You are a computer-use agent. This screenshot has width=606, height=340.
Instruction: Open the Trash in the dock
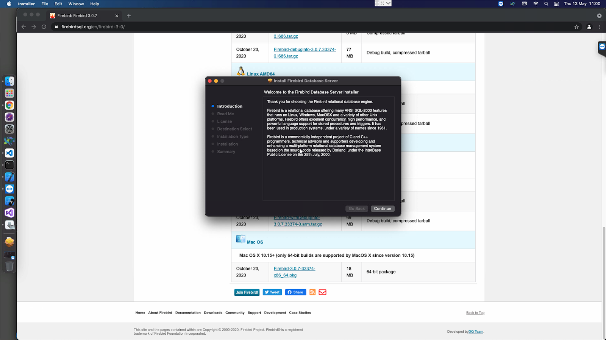[9, 266]
